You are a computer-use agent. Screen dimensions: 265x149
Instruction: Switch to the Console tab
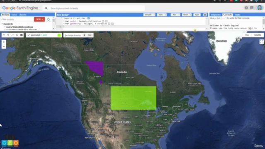coord(227,15)
